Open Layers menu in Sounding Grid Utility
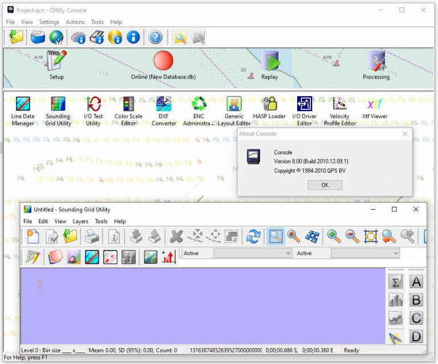Viewport: 438px width, 364px height. 80,221
